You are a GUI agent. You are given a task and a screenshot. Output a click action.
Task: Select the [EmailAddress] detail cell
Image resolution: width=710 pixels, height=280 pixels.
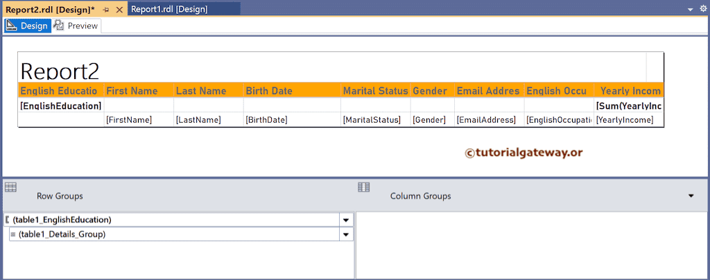pos(490,120)
